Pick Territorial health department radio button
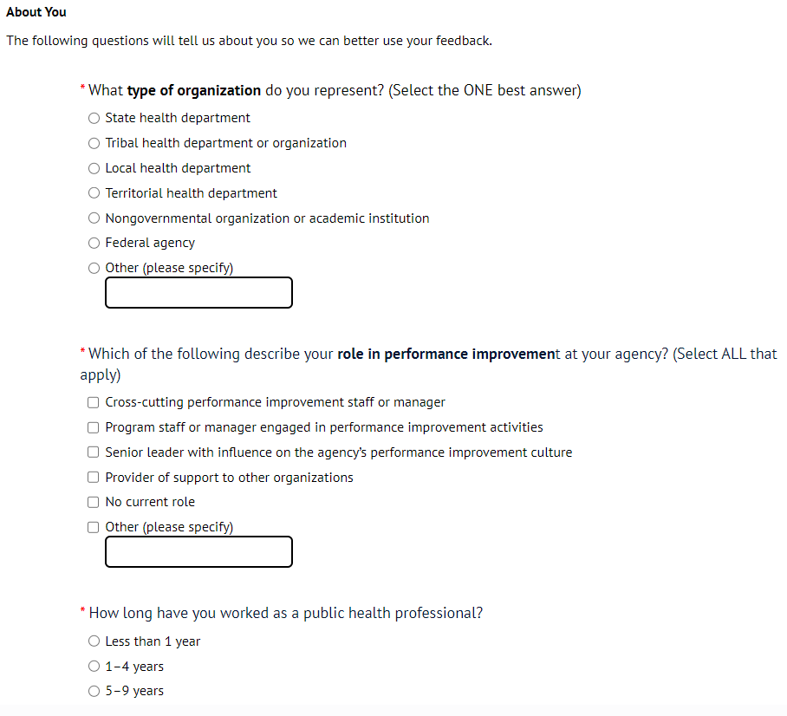Screen dimensions: 787x716 coord(94,193)
